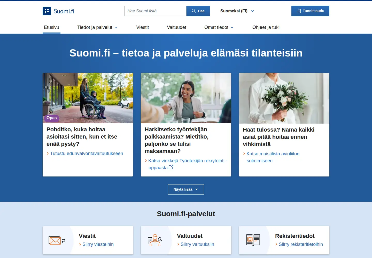Expand more cards with Näytä lisää
Screen dimensions: 372x258
click(186, 189)
